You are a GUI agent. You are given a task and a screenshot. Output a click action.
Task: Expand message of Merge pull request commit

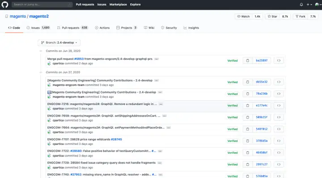tap(157, 59)
